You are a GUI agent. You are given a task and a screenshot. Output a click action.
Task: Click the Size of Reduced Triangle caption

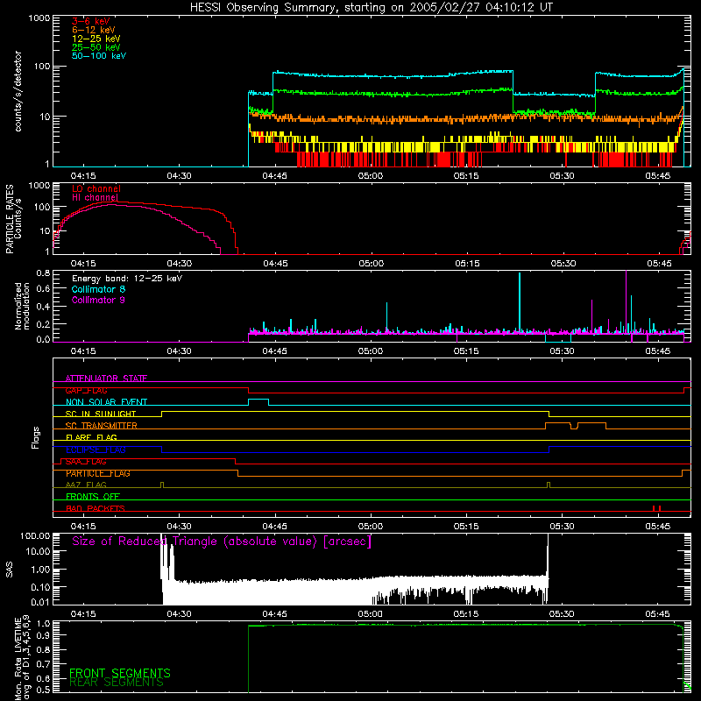[222, 542]
